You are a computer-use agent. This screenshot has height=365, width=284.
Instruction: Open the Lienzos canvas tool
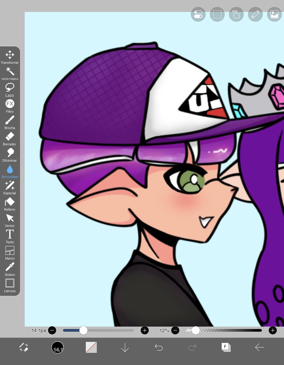coord(10,286)
